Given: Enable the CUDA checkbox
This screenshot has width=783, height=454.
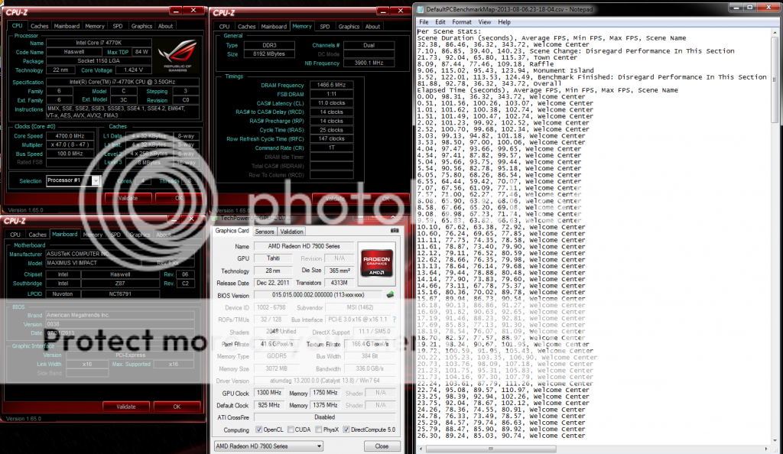Looking at the screenshot, I should [289, 429].
